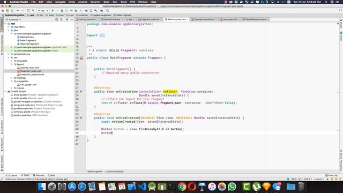
Task: Open Finder from the dock
Action: tap(42, 187)
